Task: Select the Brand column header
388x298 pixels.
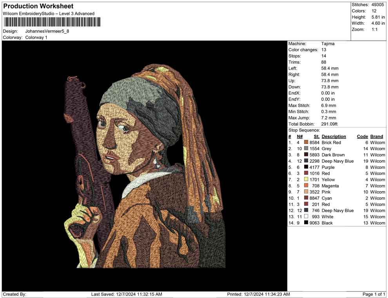Action: pyautogui.click(x=377, y=136)
